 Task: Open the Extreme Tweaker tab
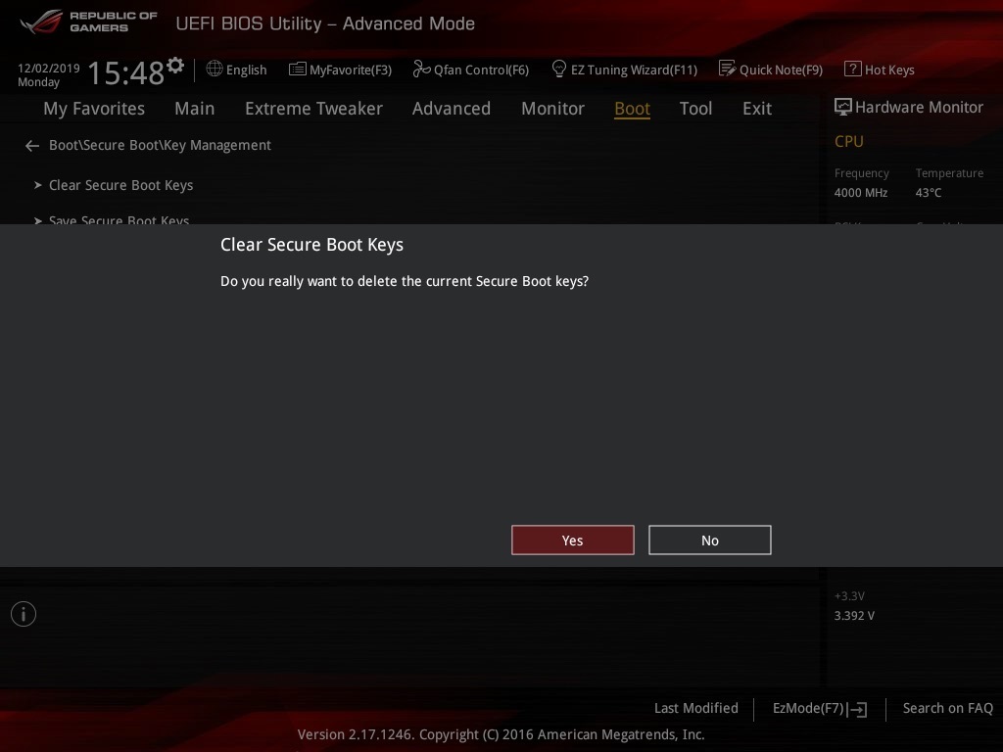coord(313,109)
